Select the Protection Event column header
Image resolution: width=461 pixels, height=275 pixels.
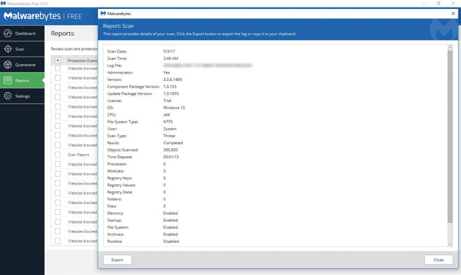coord(82,61)
